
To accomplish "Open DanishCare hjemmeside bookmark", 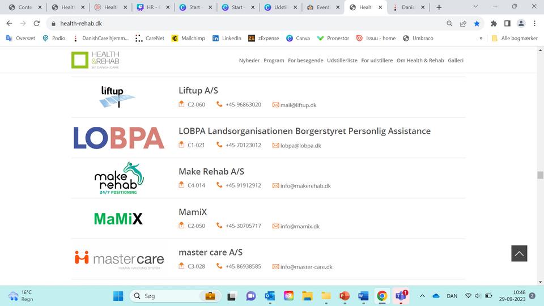I will coord(101,38).
